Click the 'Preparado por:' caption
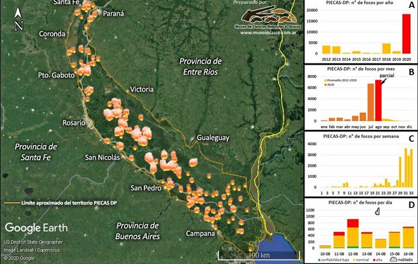This screenshot has width=418, height=264. [x=251, y=3]
